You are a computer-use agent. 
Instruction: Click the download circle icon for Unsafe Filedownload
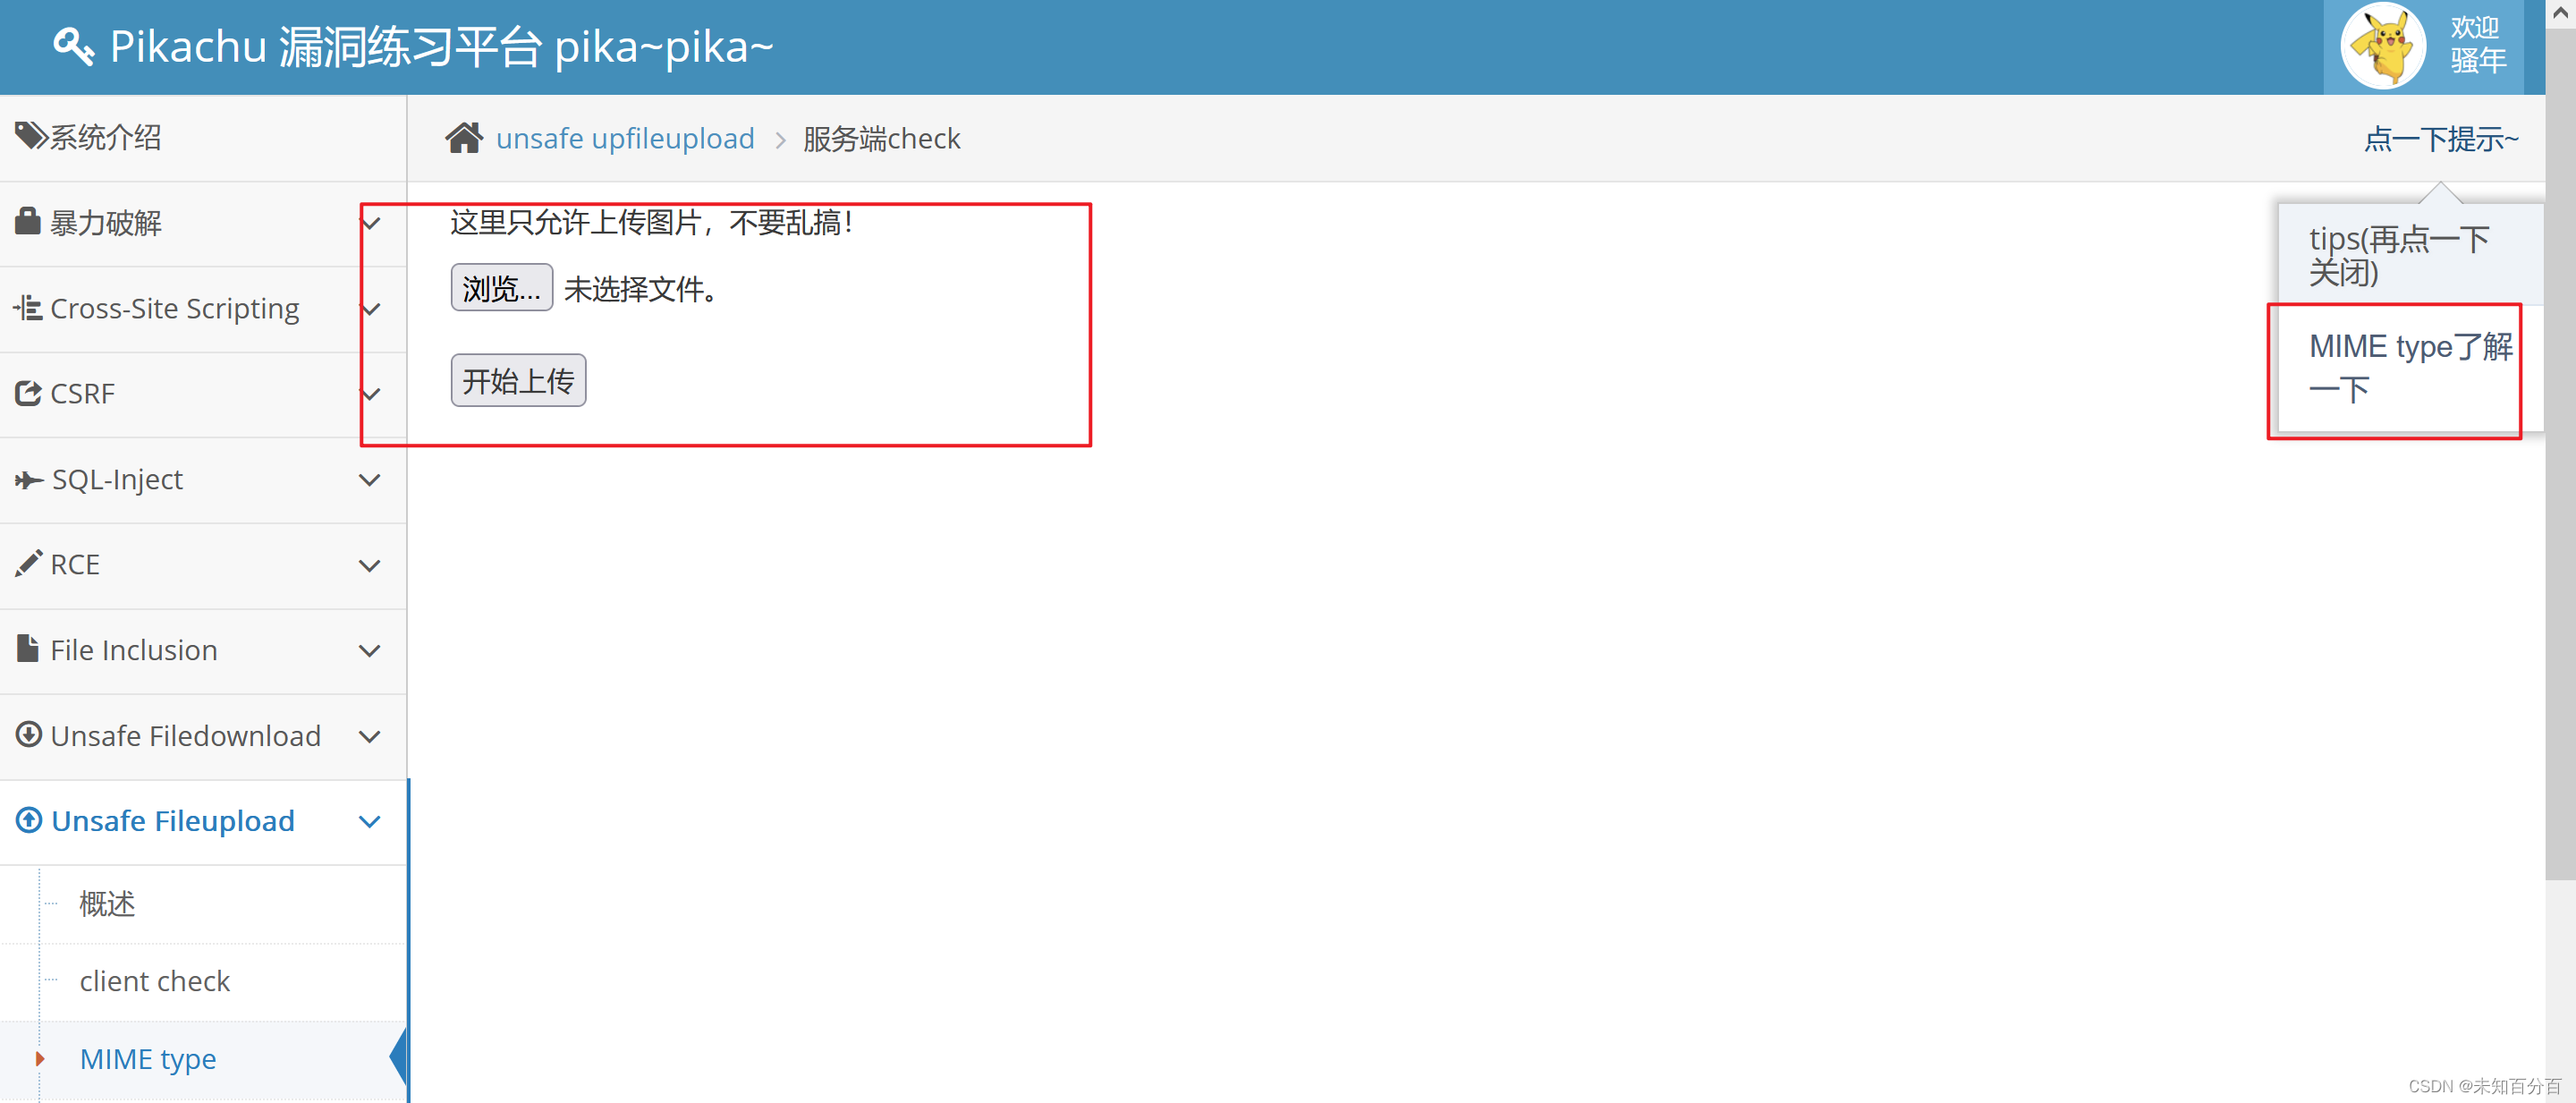28,734
